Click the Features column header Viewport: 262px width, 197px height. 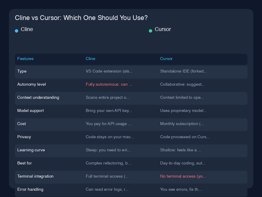[x=25, y=59]
